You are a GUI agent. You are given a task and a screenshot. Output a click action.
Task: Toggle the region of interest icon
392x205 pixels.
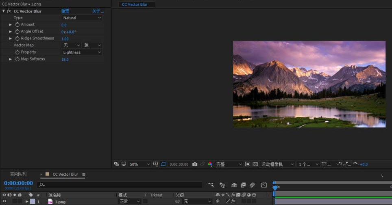pyautogui.click(x=248, y=164)
